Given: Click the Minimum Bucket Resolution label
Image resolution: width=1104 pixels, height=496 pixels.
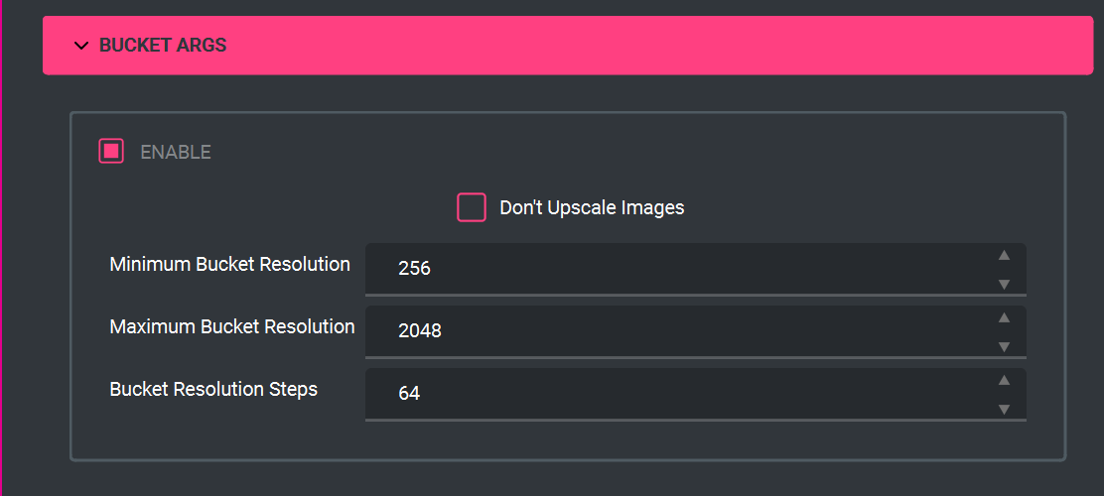Looking at the screenshot, I should click(x=229, y=265).
